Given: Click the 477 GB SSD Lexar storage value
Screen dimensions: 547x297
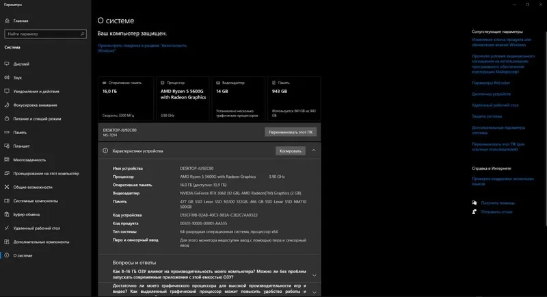Looking at the screenshot, I should tap(243, 204).
